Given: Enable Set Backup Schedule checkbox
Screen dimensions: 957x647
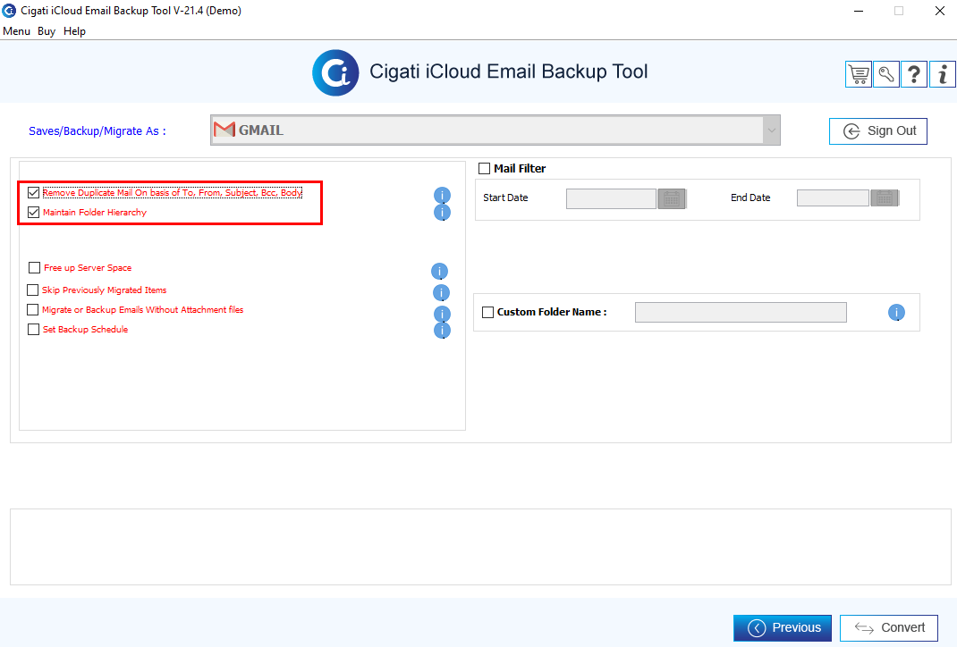Looking at the screenshot, I should [34, 329].
